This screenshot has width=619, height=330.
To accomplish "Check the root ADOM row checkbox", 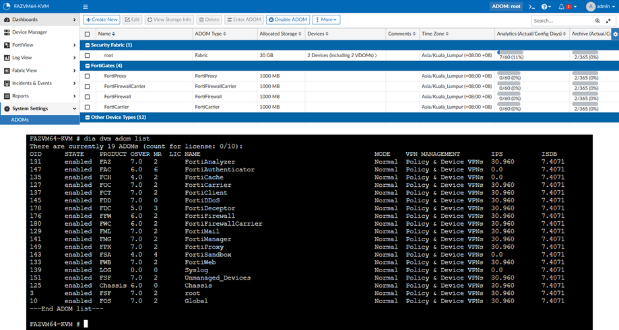I will (88, 56).
